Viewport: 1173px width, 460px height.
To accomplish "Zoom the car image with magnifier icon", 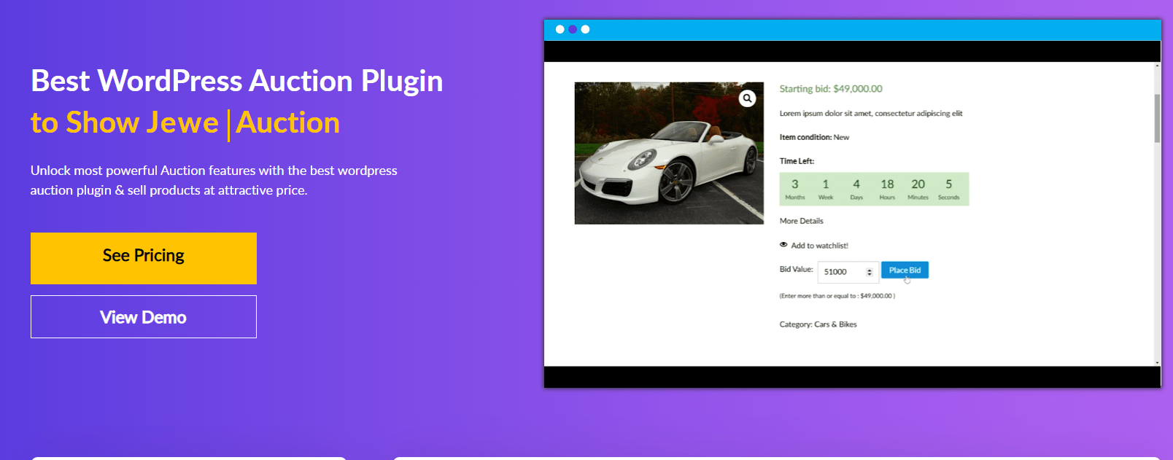I will 747,98.
